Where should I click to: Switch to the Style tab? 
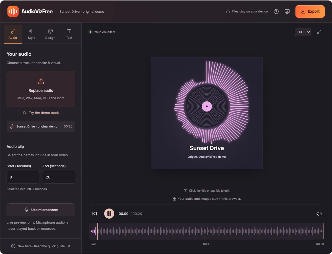click(32, 34)
